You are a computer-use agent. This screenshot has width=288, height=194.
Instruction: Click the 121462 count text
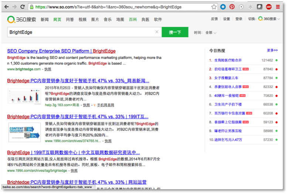[x=267, y=60]
